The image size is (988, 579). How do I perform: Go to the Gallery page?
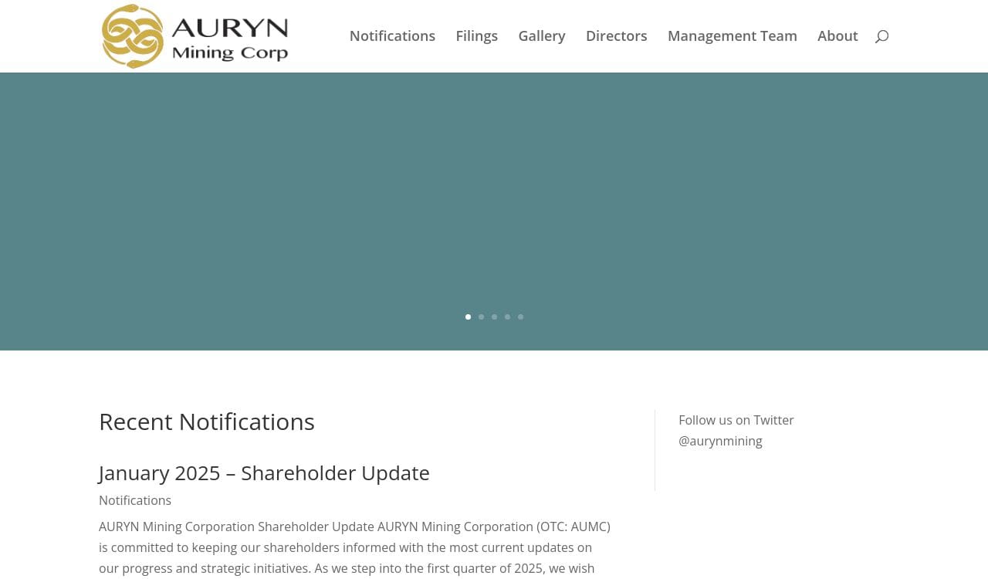coord(541,36)
